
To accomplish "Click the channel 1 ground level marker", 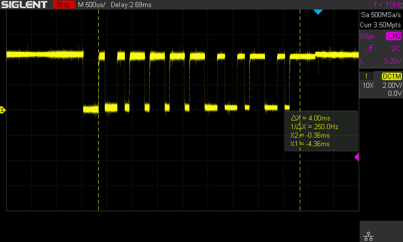I will (3, 109).
